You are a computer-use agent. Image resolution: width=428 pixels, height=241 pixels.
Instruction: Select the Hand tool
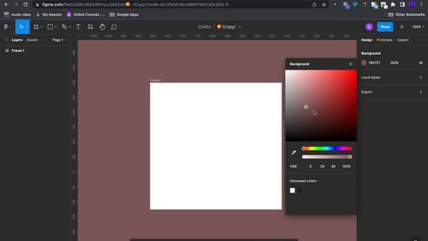pos(102,27)
